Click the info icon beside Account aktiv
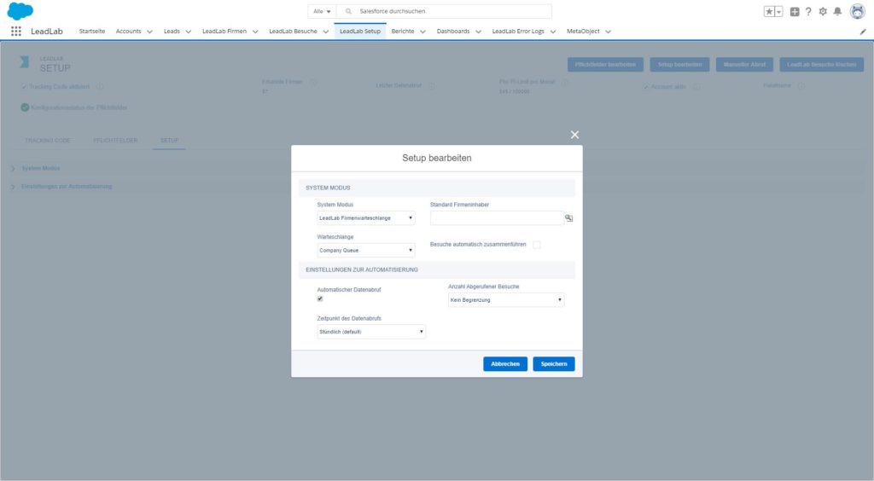874x481 pixels. (696, 87)
